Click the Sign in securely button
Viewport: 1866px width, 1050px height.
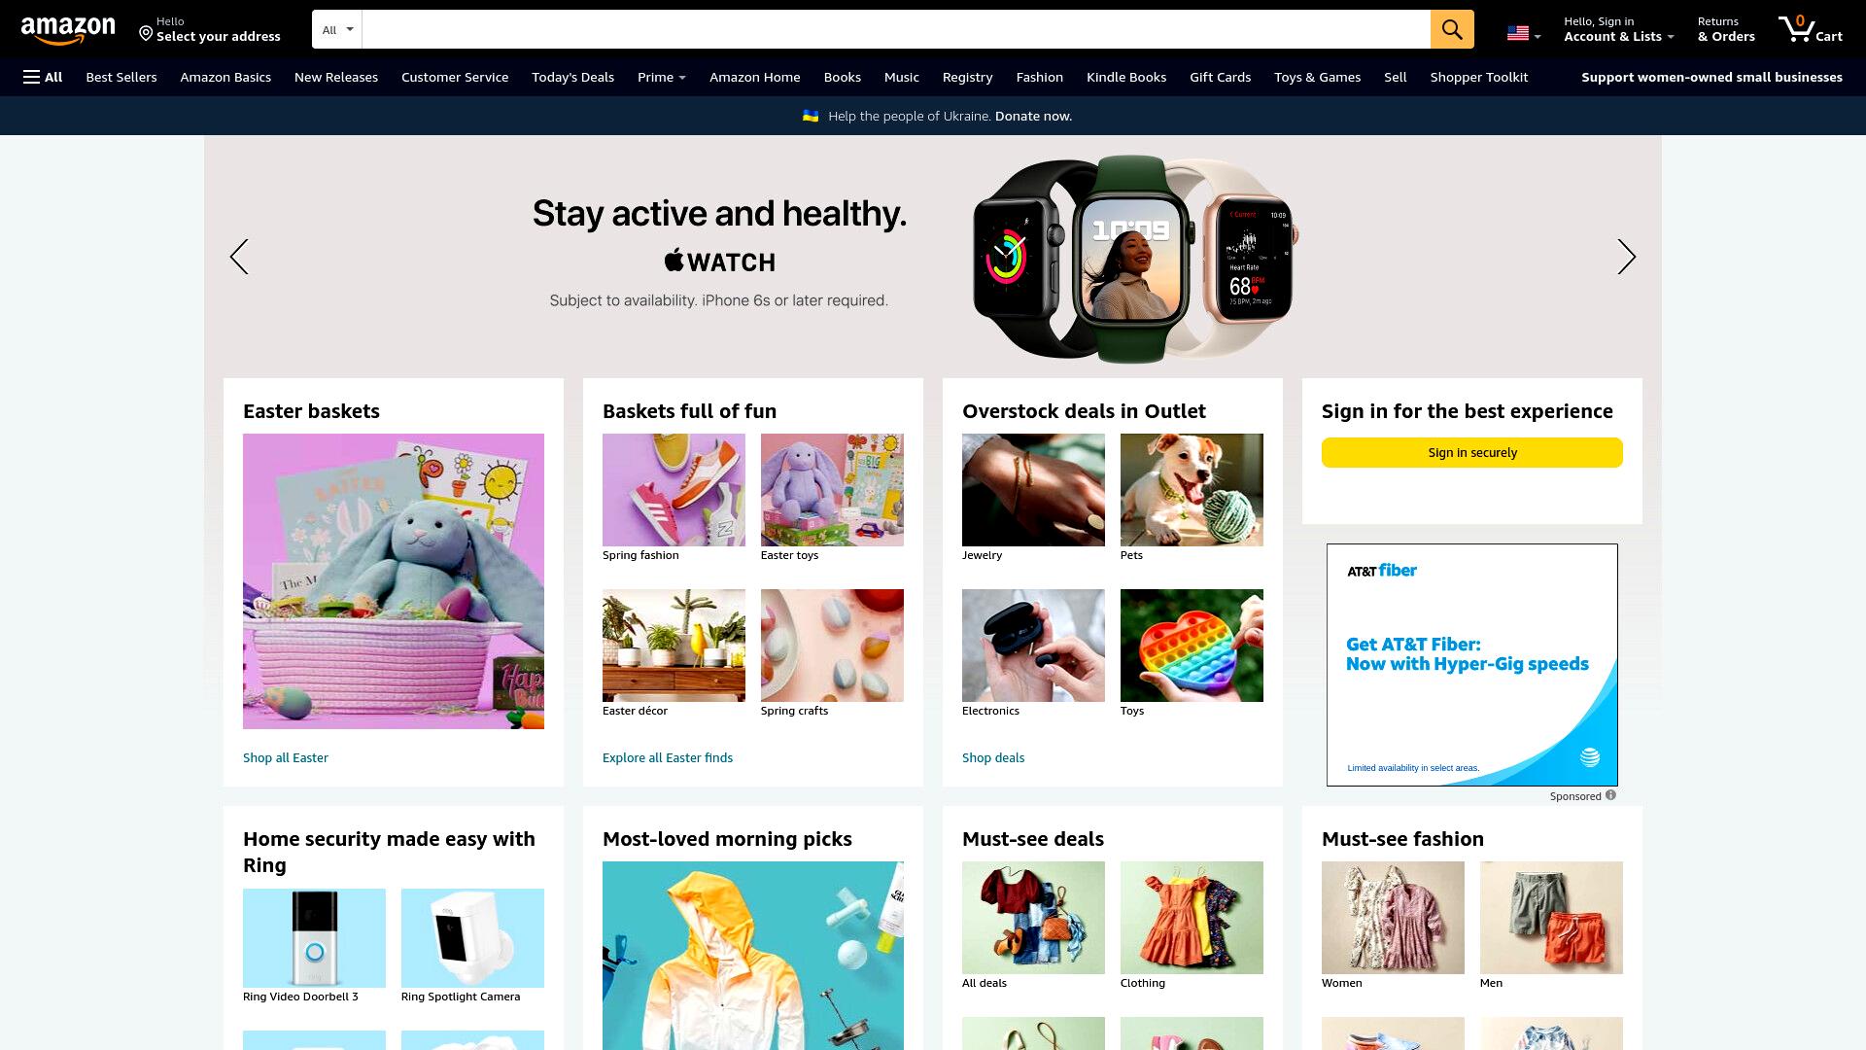pos(1471,452)
